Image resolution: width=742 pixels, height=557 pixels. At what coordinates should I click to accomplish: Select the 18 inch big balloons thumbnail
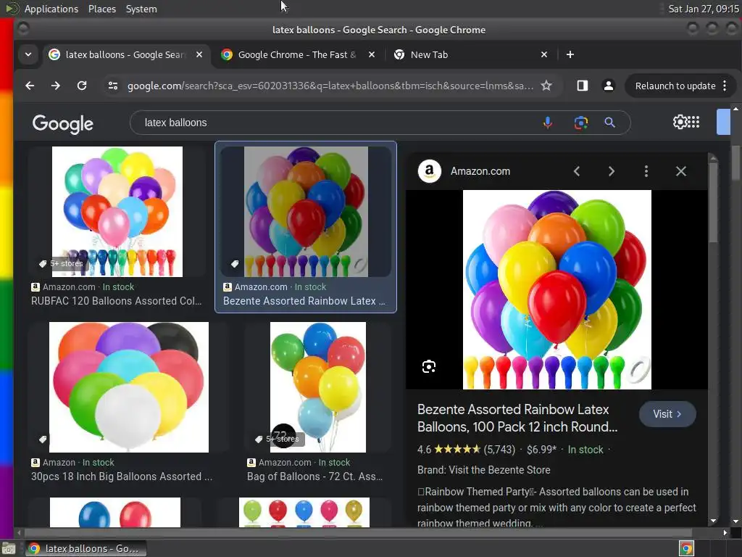coord(129,387)
